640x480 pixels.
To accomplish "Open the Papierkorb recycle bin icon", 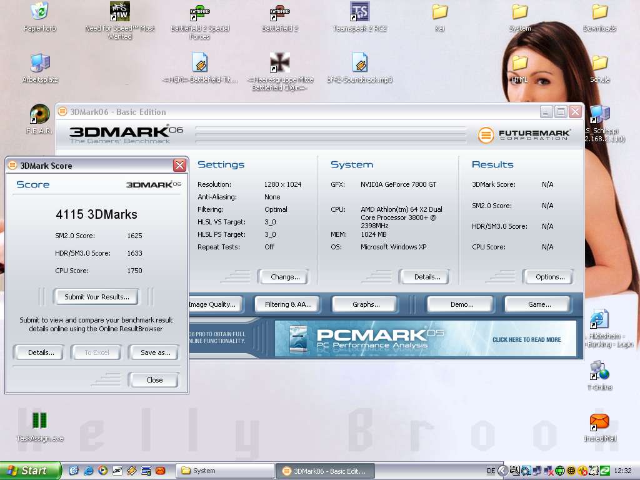I will (x=39, y=11).
